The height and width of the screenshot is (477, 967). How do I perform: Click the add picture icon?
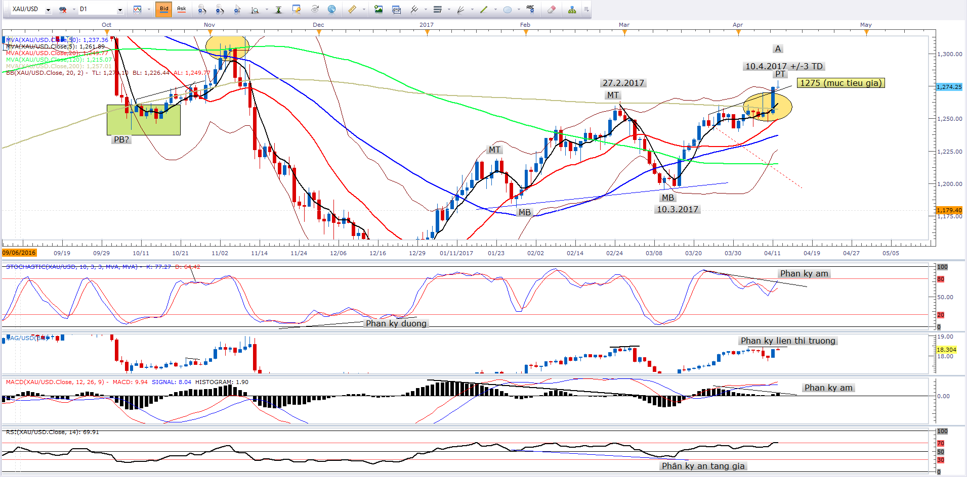(x=379, y=9)
